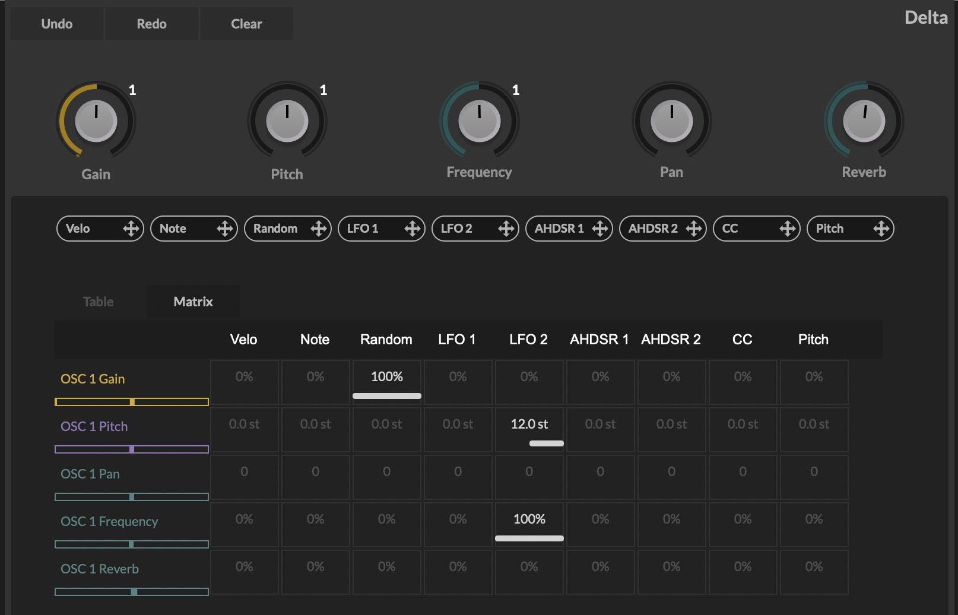
Task: Click the CC modulator drag handle icon
Action: coord(787,229)
